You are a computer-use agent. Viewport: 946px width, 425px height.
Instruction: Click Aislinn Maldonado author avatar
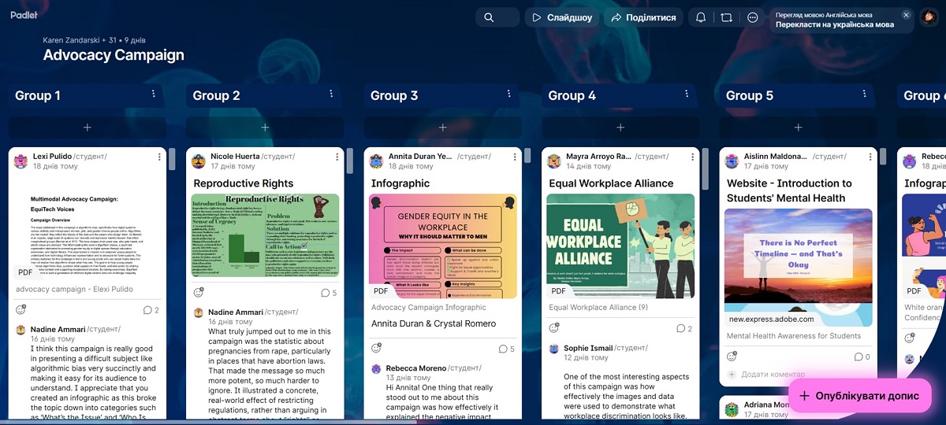[732, 161]
